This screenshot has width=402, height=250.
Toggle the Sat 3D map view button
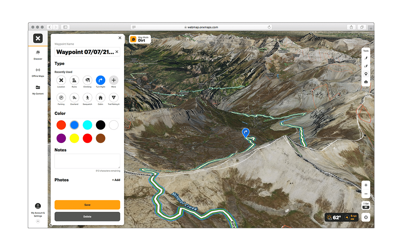click(366, 205)
